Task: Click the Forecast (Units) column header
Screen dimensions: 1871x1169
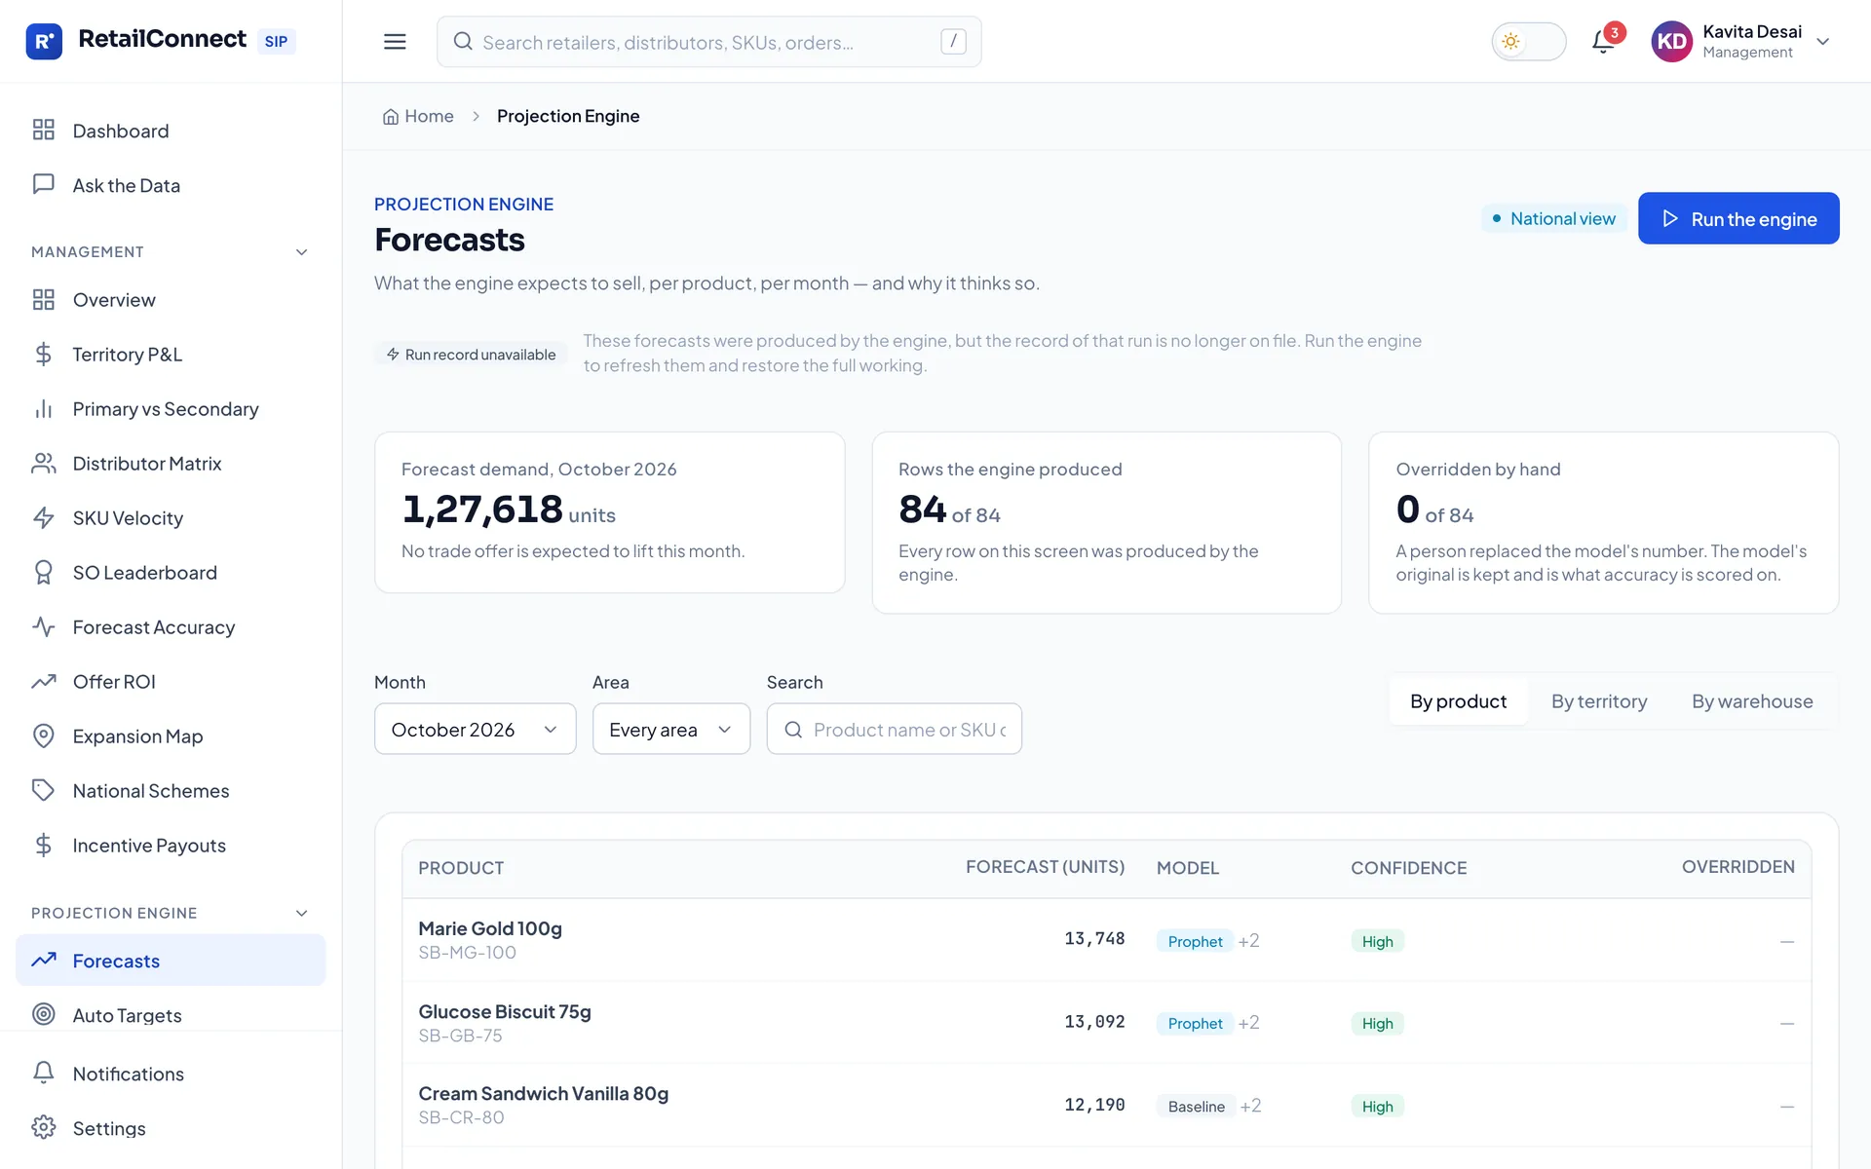Action: [x=1045, y=867]
